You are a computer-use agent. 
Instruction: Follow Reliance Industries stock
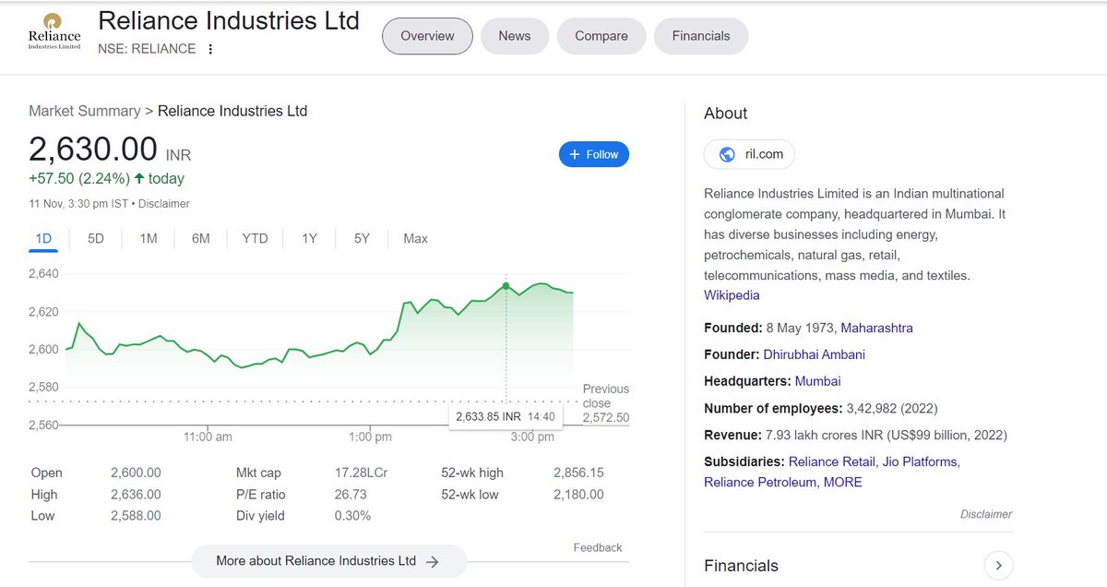[594, 154]
